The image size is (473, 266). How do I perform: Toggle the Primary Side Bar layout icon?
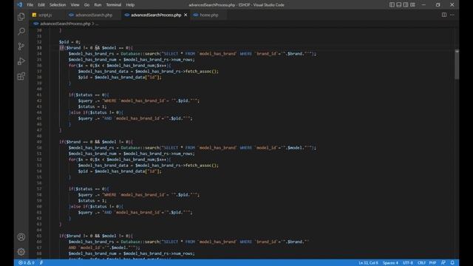pyautogui.click(x=392, y=5)
